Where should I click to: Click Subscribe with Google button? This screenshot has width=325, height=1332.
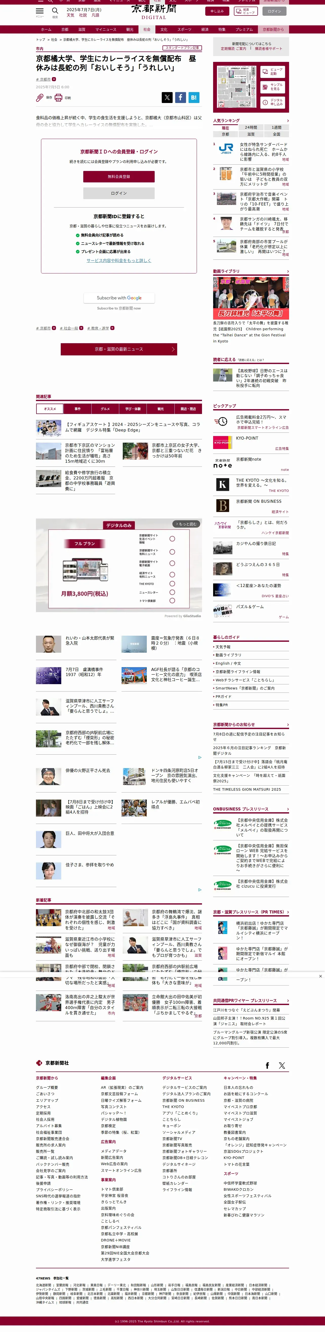tap(119, 298)
